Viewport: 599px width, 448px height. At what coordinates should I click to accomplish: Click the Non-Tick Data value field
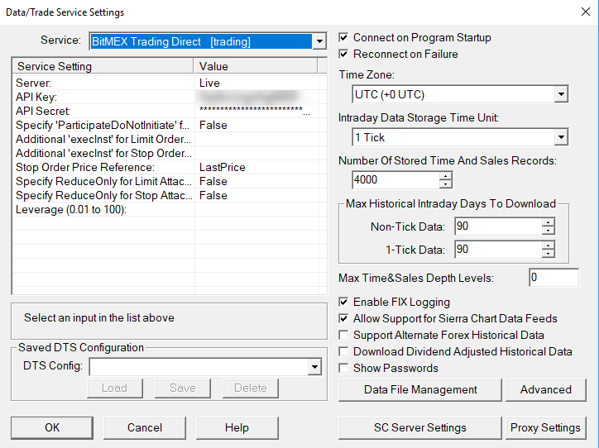(498, 226)
